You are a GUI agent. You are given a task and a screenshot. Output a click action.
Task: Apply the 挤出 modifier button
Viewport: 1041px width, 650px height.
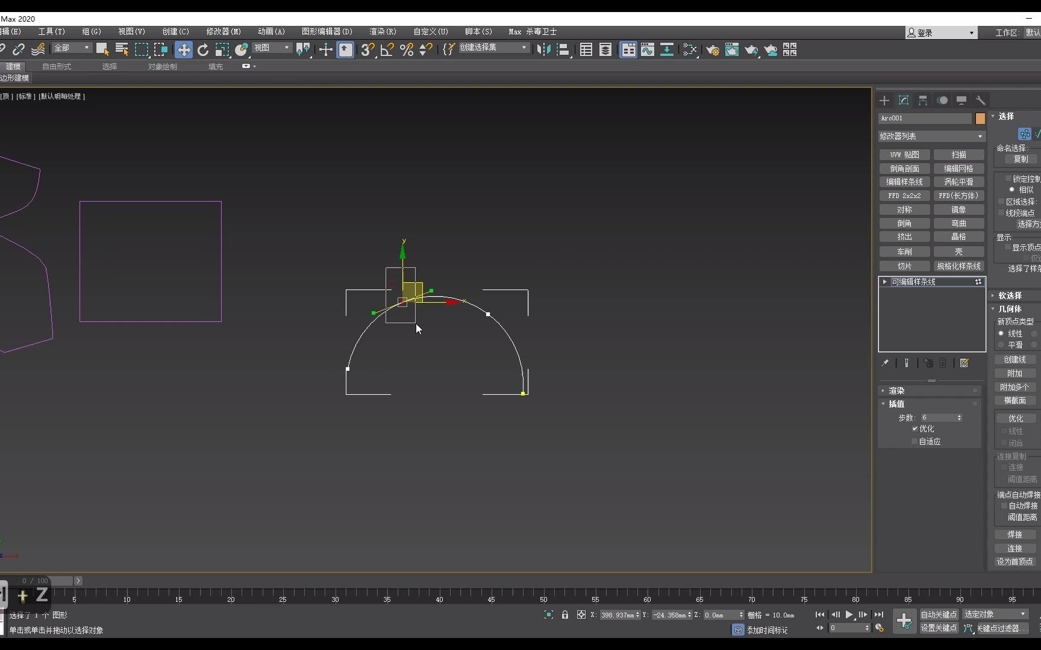coord(904,237)
